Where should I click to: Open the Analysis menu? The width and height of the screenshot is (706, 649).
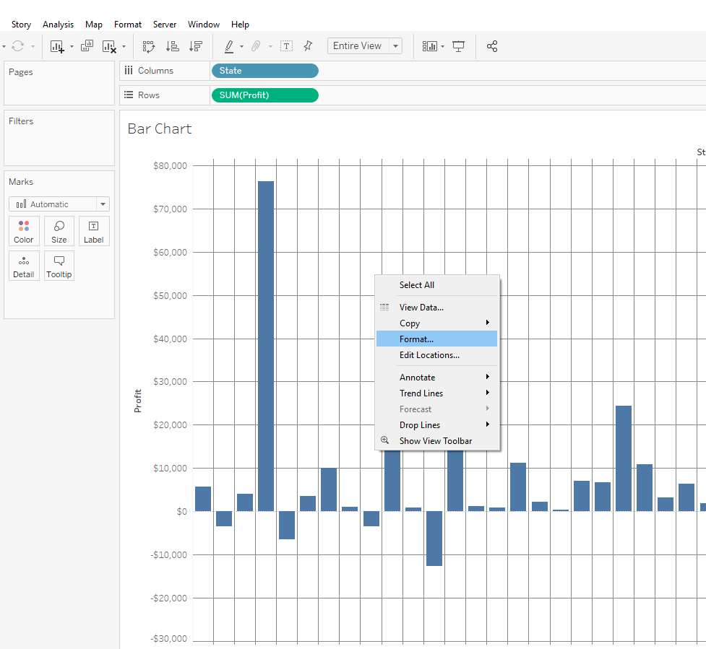point(58,25)
